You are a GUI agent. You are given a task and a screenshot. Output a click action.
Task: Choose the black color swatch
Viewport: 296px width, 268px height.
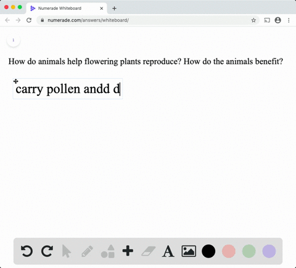click(x=208, y=251)
